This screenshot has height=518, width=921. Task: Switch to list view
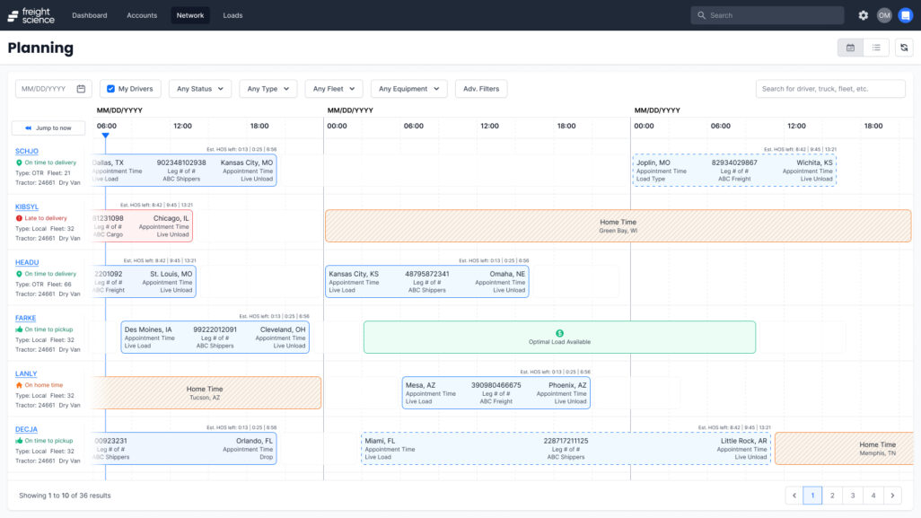[876, 48]
